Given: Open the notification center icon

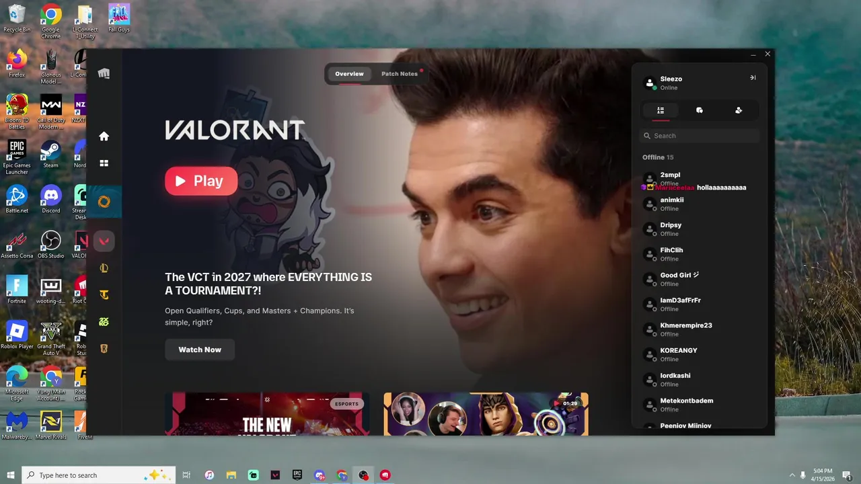Looking at the screenshot, I should tap(847, 475).
